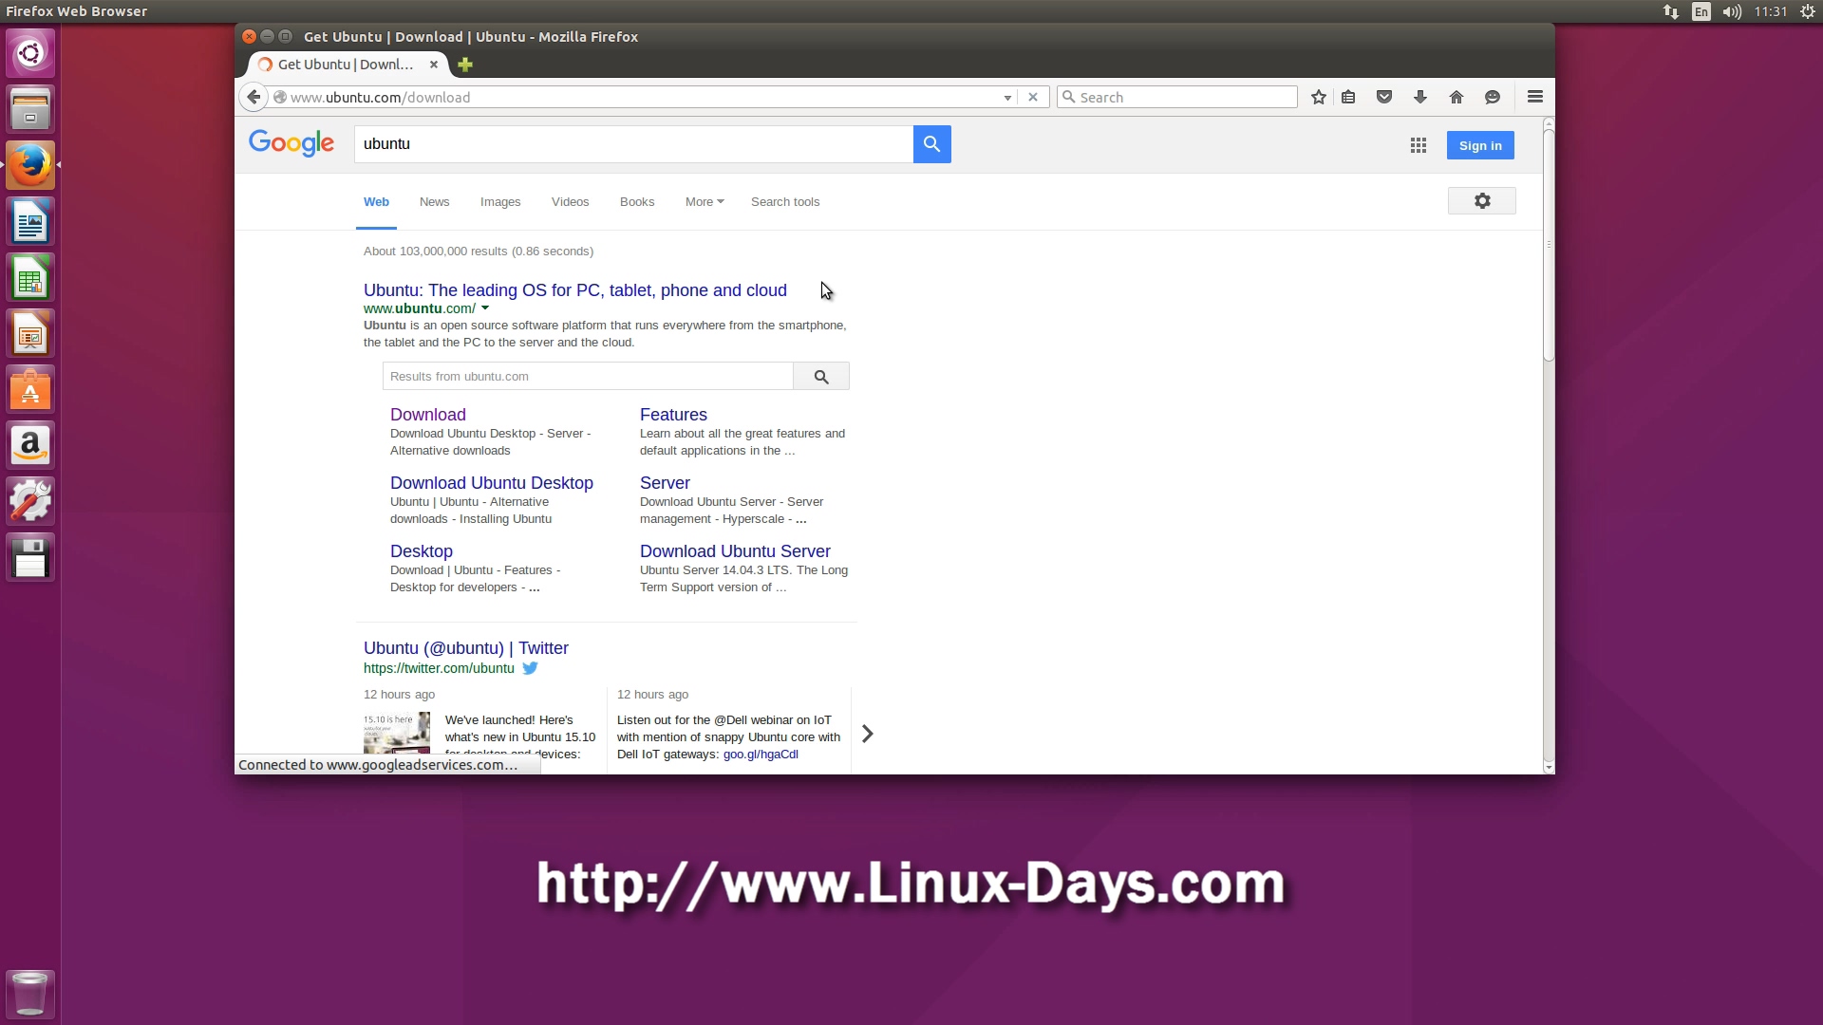Image resolution: width=1823 pixels, height=1025 pixels.
Task: Switch to the Images results tab
Action: point(500,202)
